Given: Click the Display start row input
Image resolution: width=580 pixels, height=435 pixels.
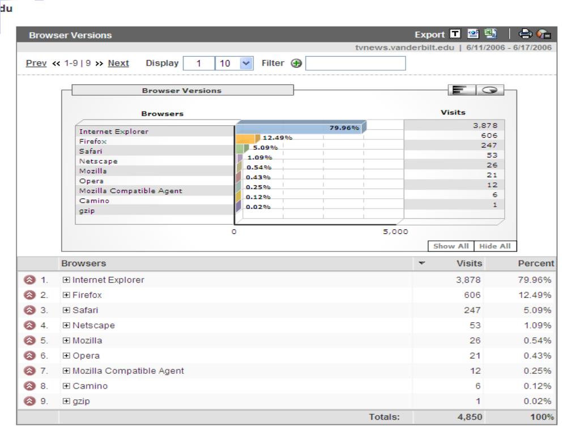Looking at the screenshot, I should (x=199, y=63).
